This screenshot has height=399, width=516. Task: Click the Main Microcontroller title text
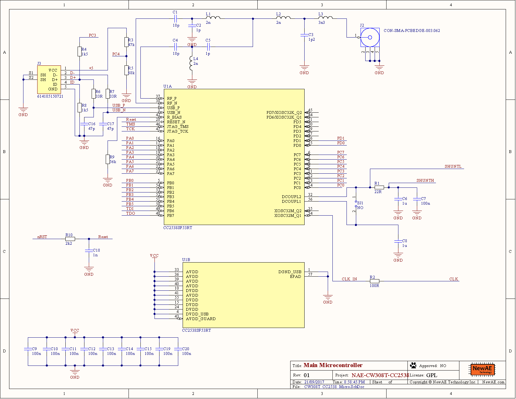pyautogui.click(x=333, y=365)
